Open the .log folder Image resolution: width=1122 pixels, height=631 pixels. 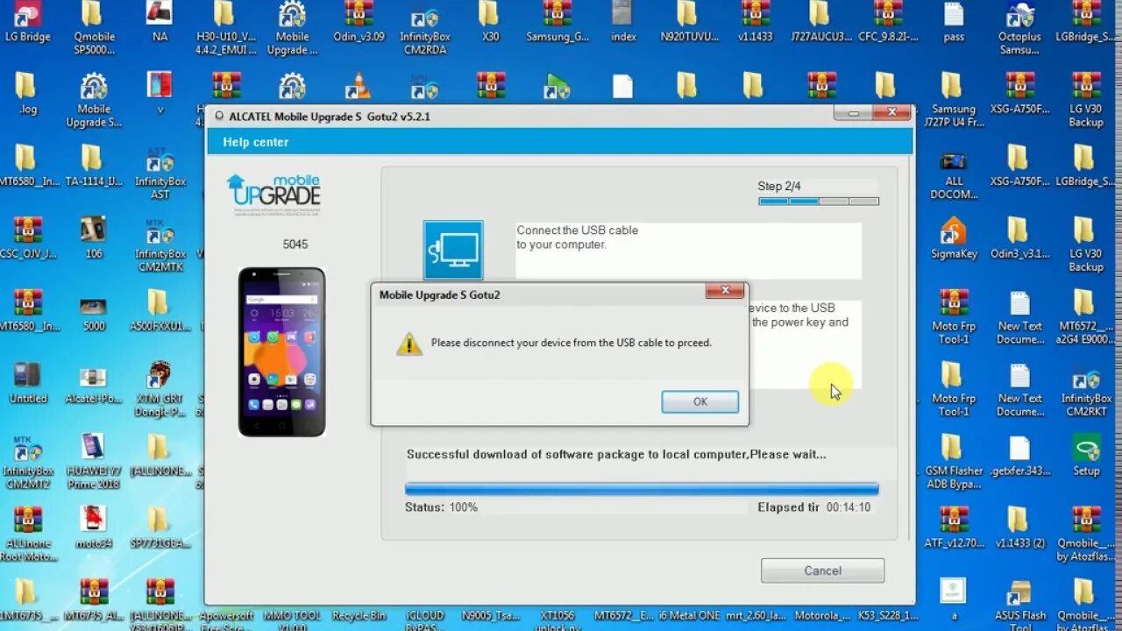tap(27, 95)
